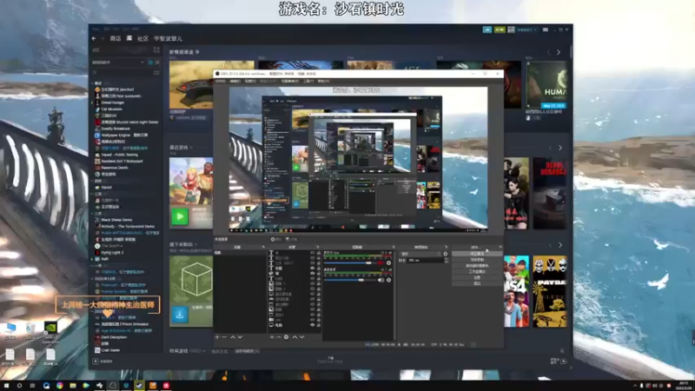Go back with Steam arrow button
Image resolution: width=695 pixels, height=391 pixels.
click(94, 38)
